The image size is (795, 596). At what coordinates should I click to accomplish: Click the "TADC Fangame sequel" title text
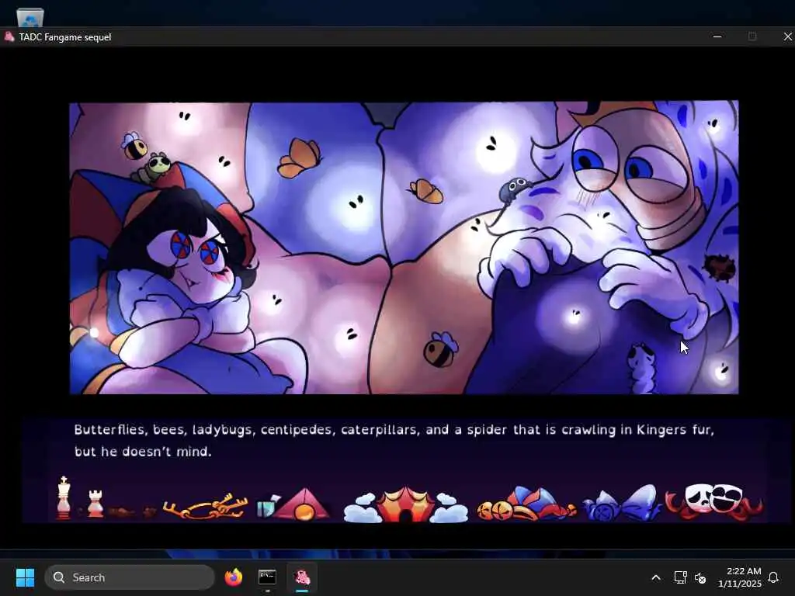click(65, 37)
